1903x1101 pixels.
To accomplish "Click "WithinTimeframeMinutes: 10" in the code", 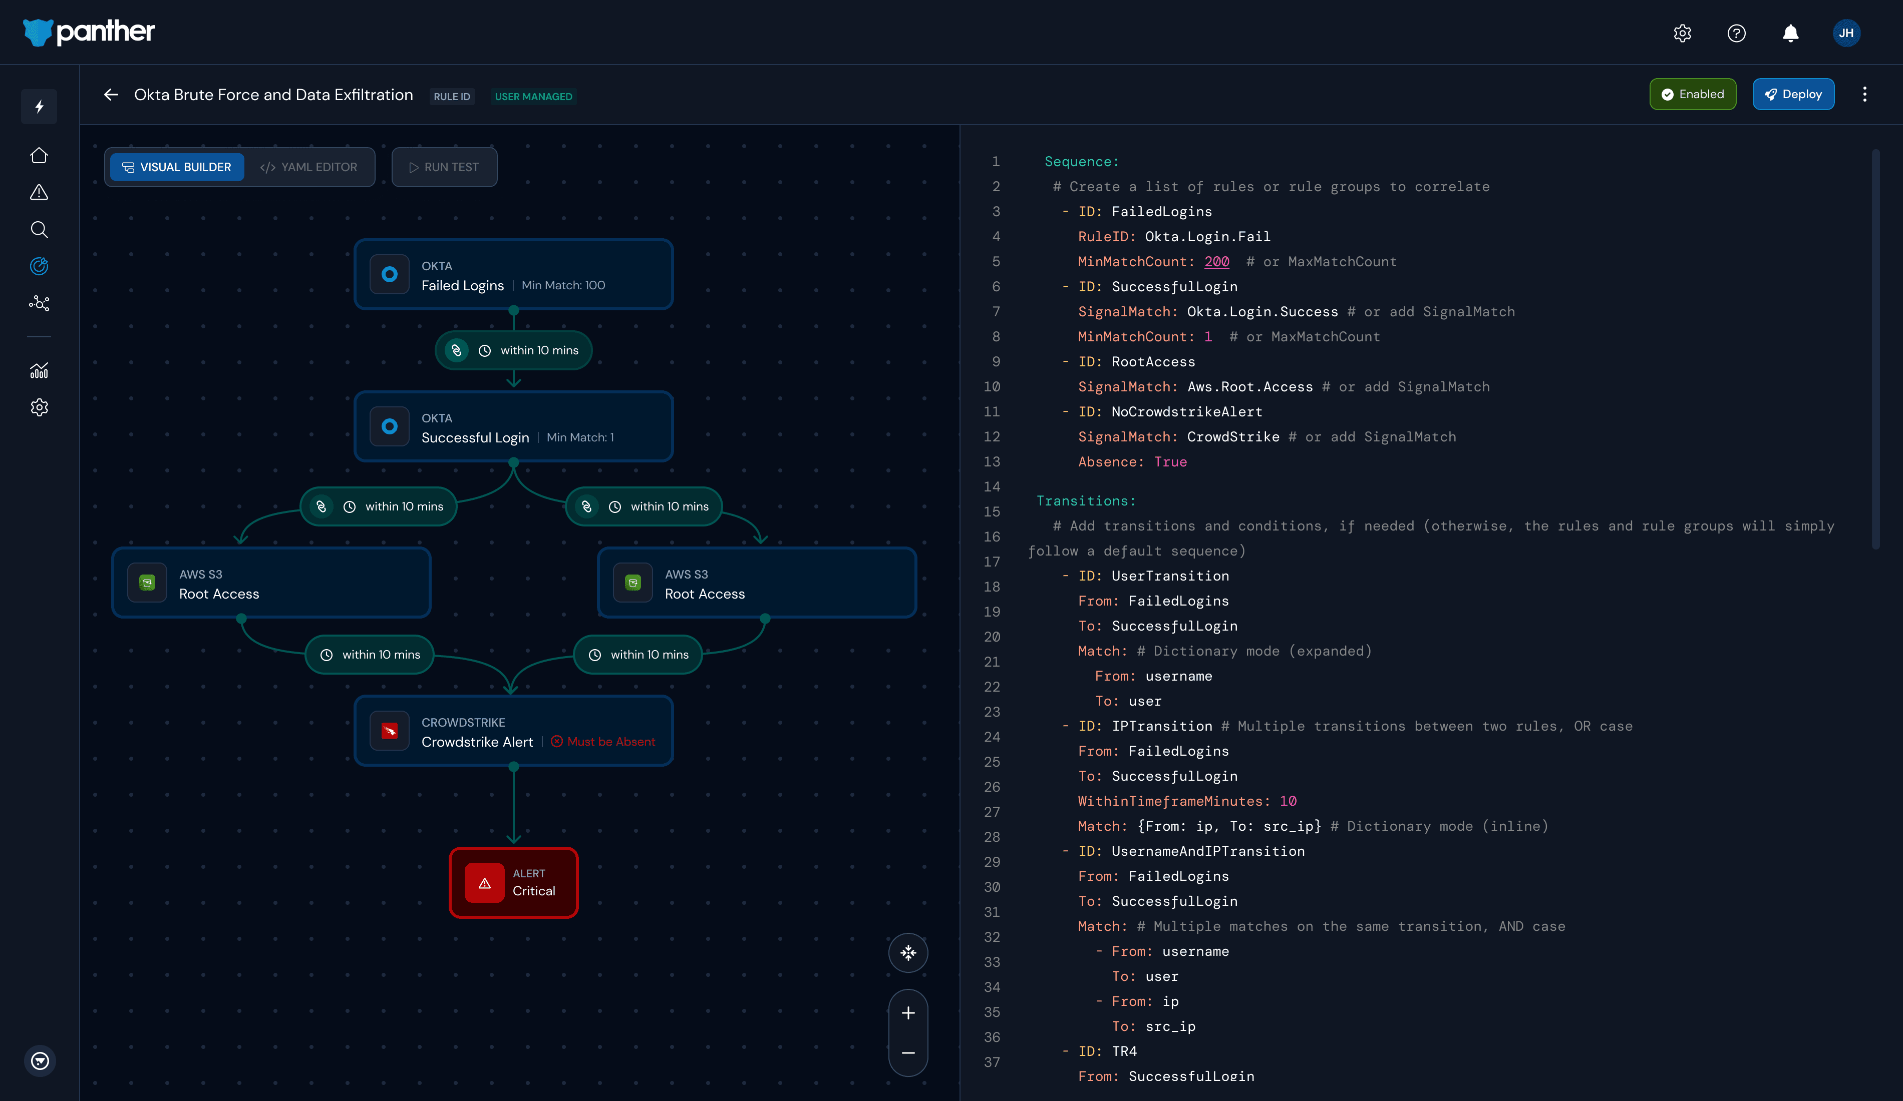I will [1187, 801].
